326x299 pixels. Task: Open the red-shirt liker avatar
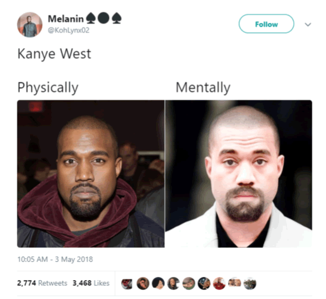pos(219,283)
